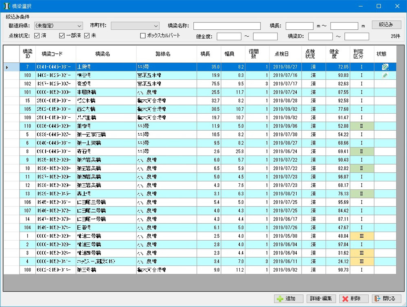Click the inspection date 2019/08/21
Image resolution: width=407 pixels, height=307 pixels.
pyautogui.click(x=285, y=194)
